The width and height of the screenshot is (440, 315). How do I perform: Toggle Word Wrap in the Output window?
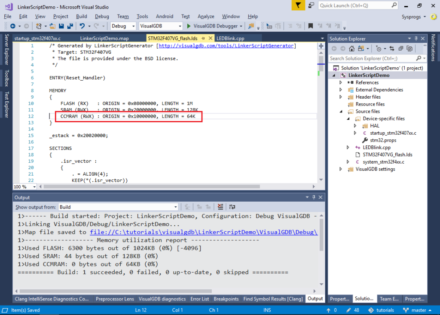(233, 206)
